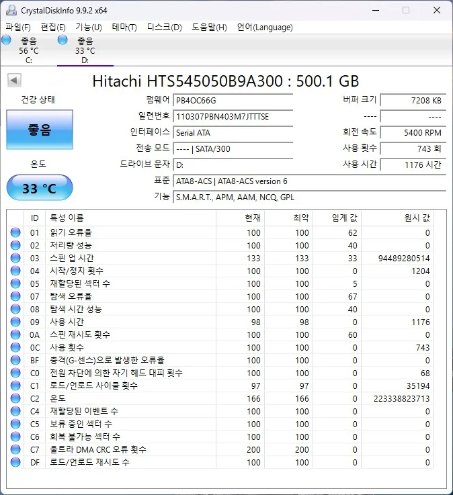
Task: Click the 건강 상태 label
Action: (x=38, y=100)
